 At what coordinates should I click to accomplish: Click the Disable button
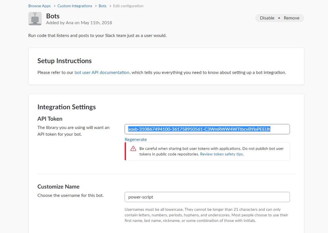click(267, 18)
